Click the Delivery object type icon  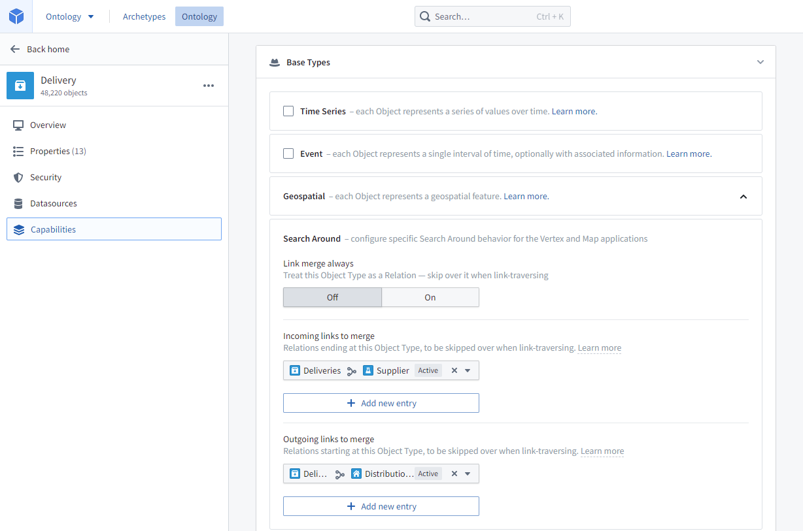coord(20,86)
